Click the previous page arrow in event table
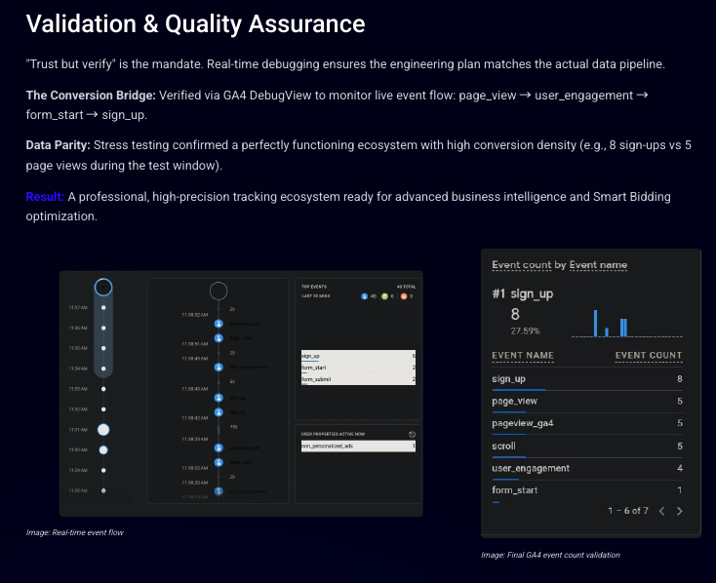The width and height of the screenshot is (716, 583). pyautogui.click(x=661, y=511)
